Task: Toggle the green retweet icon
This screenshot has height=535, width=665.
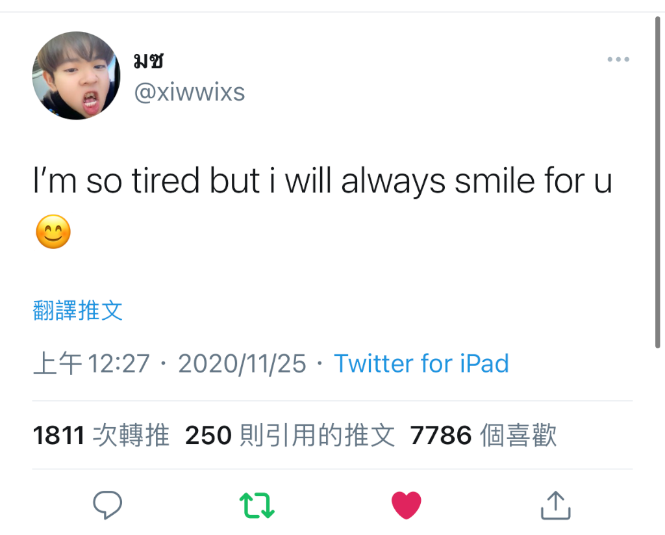Action: (x=257, y=505)
